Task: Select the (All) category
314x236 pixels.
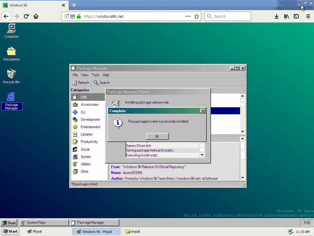Action: (x=88, y=97)
